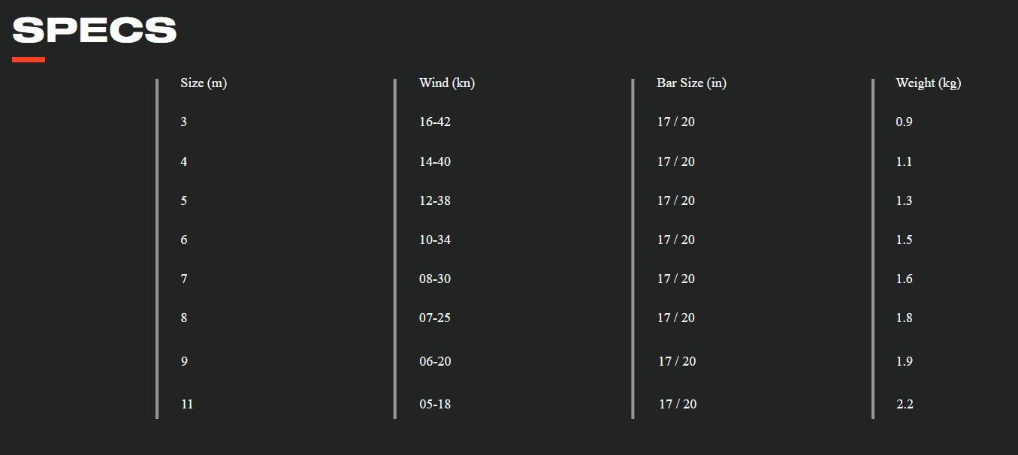The width and height of the screenshot is (1018, 455).
Task: Click the 0.9 weight value
Action: (904, 122)
